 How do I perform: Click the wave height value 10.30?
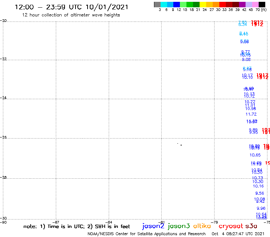tap(258, 182)
